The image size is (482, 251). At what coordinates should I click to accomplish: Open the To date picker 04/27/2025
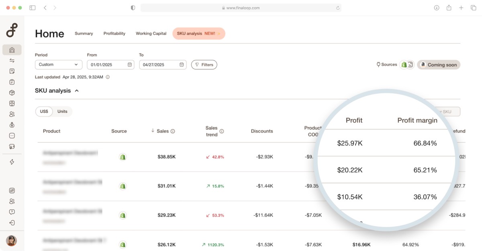pos(163,64)
